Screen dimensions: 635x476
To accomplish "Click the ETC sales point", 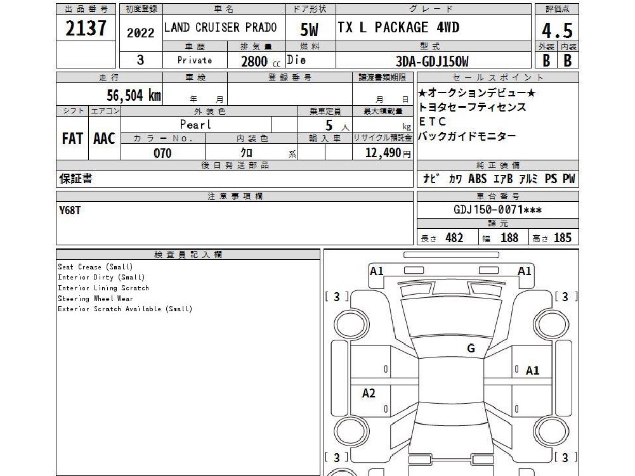I will pos(432,122).
